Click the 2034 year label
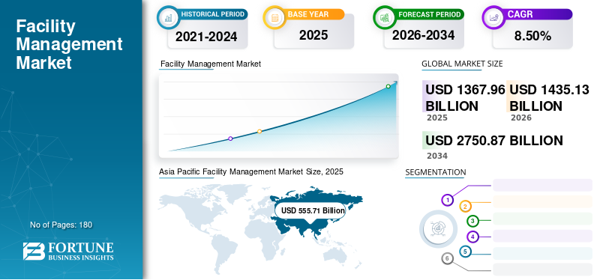Viewport: 600px width, 280px height. click(437, 156)
